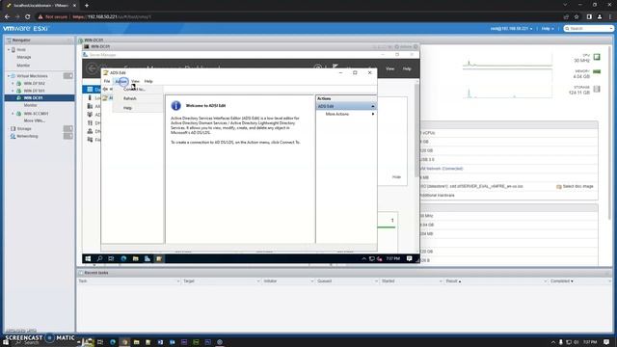Open Storage in the Navigator

[24, 128]
